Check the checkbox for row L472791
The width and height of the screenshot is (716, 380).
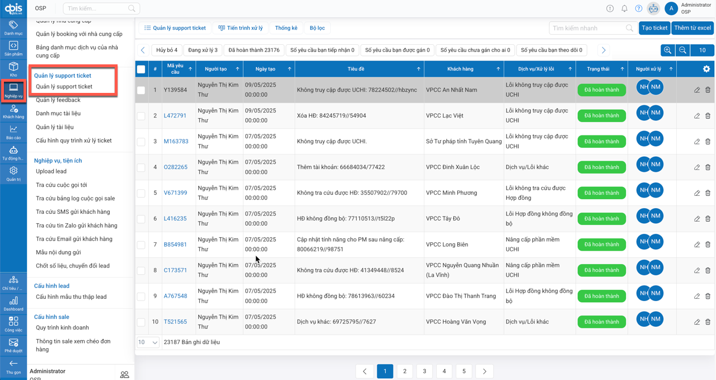(141, 116)
